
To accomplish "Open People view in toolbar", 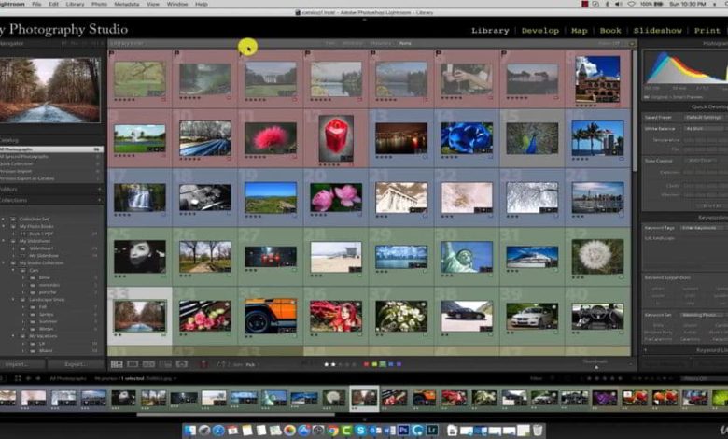I will point(182,364).
